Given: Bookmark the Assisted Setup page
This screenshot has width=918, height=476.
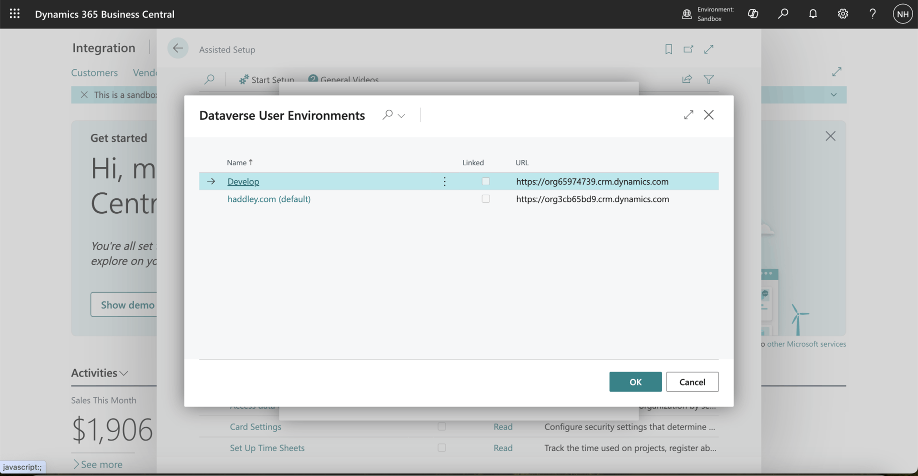Looking at the screenshot, I should pyautogui.click(x=668, y=49).
